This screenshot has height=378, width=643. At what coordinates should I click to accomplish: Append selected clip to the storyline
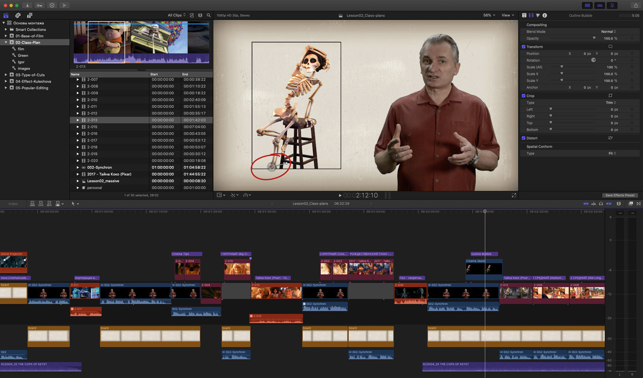49,203
